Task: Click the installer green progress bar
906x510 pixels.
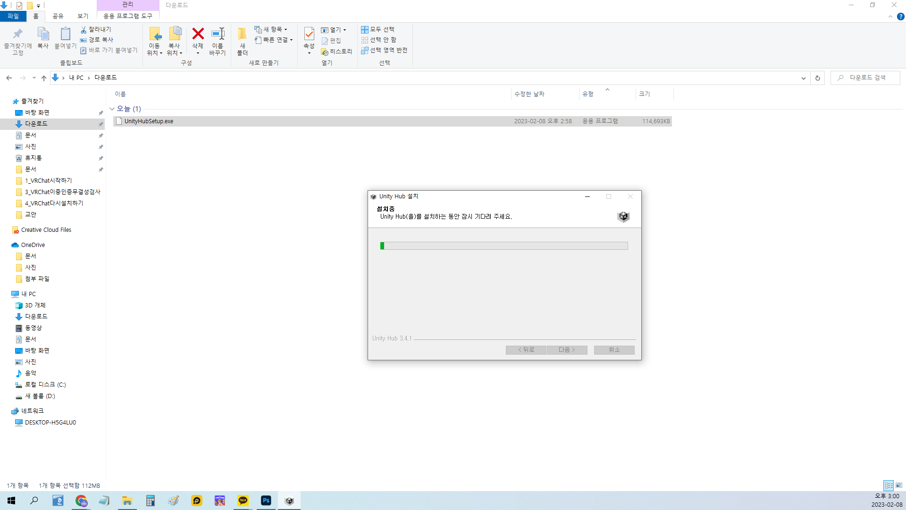Action: coord(504,246)
